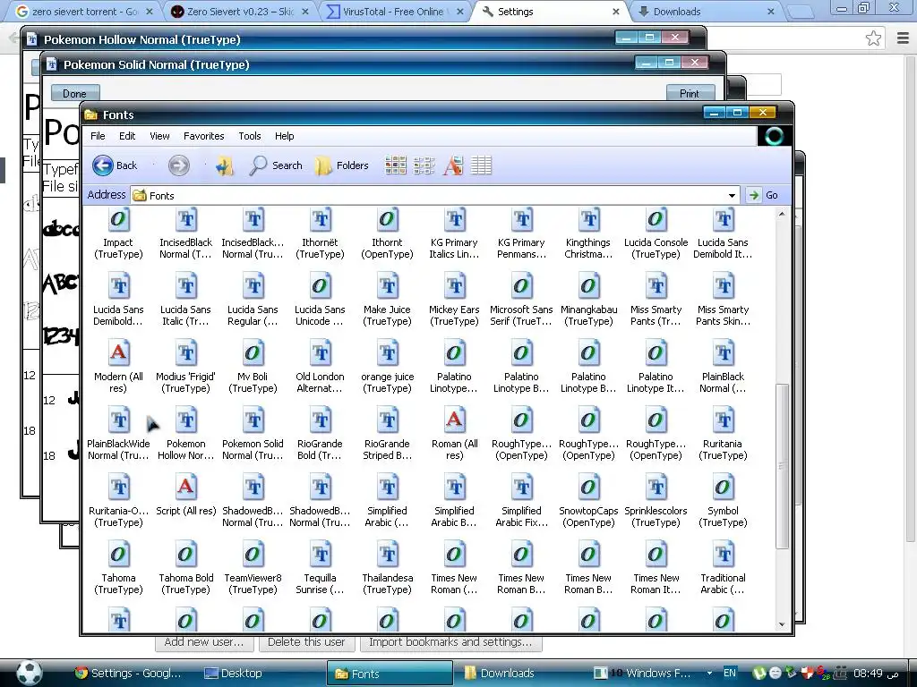Open the Tools menu

point(250,136)
